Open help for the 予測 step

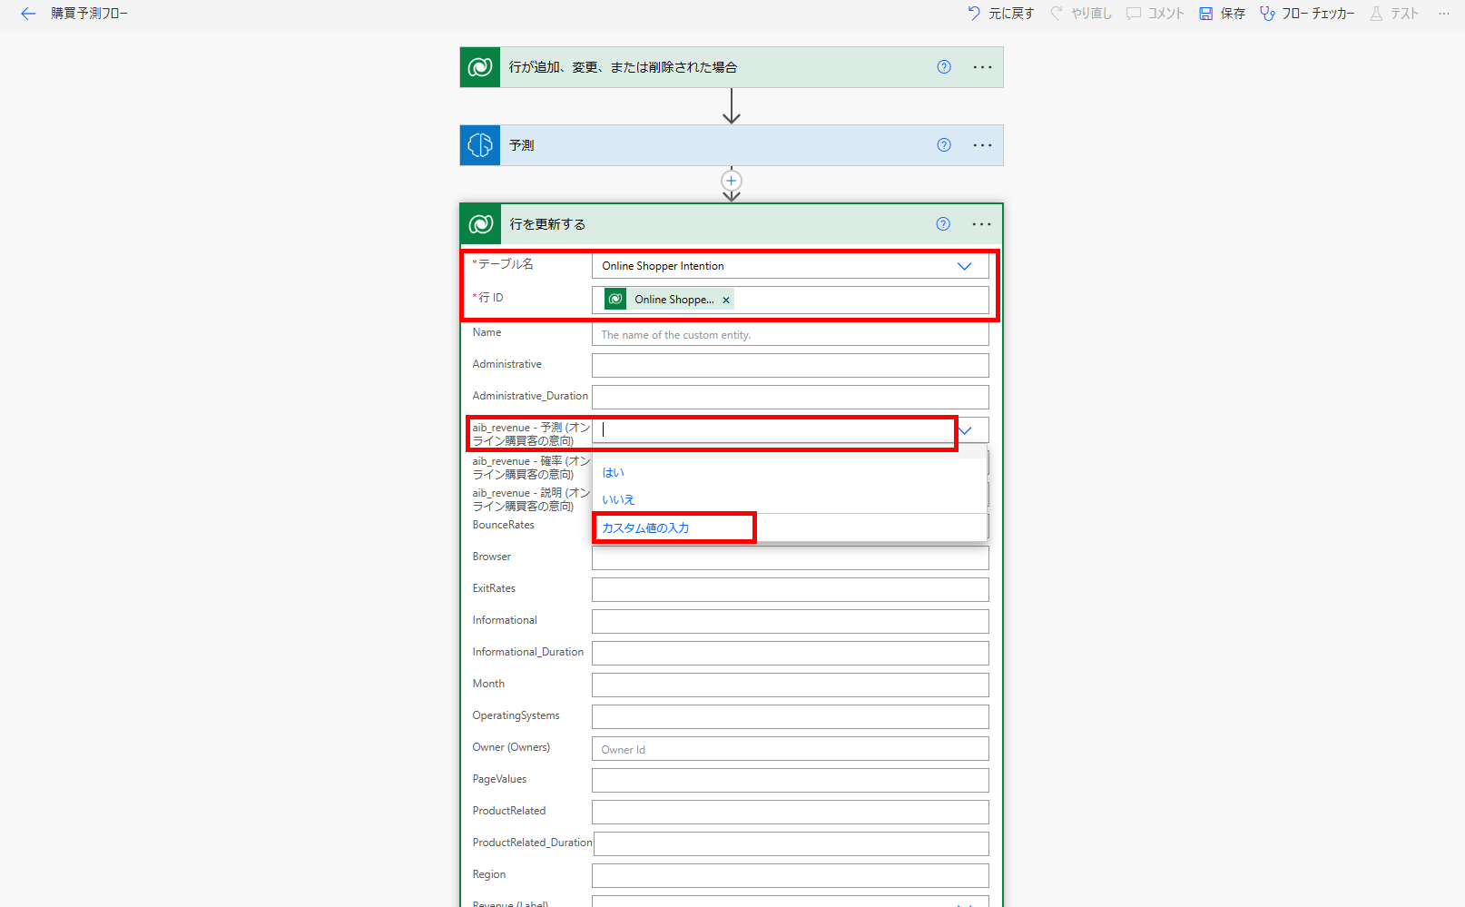(x=944, y=145)
